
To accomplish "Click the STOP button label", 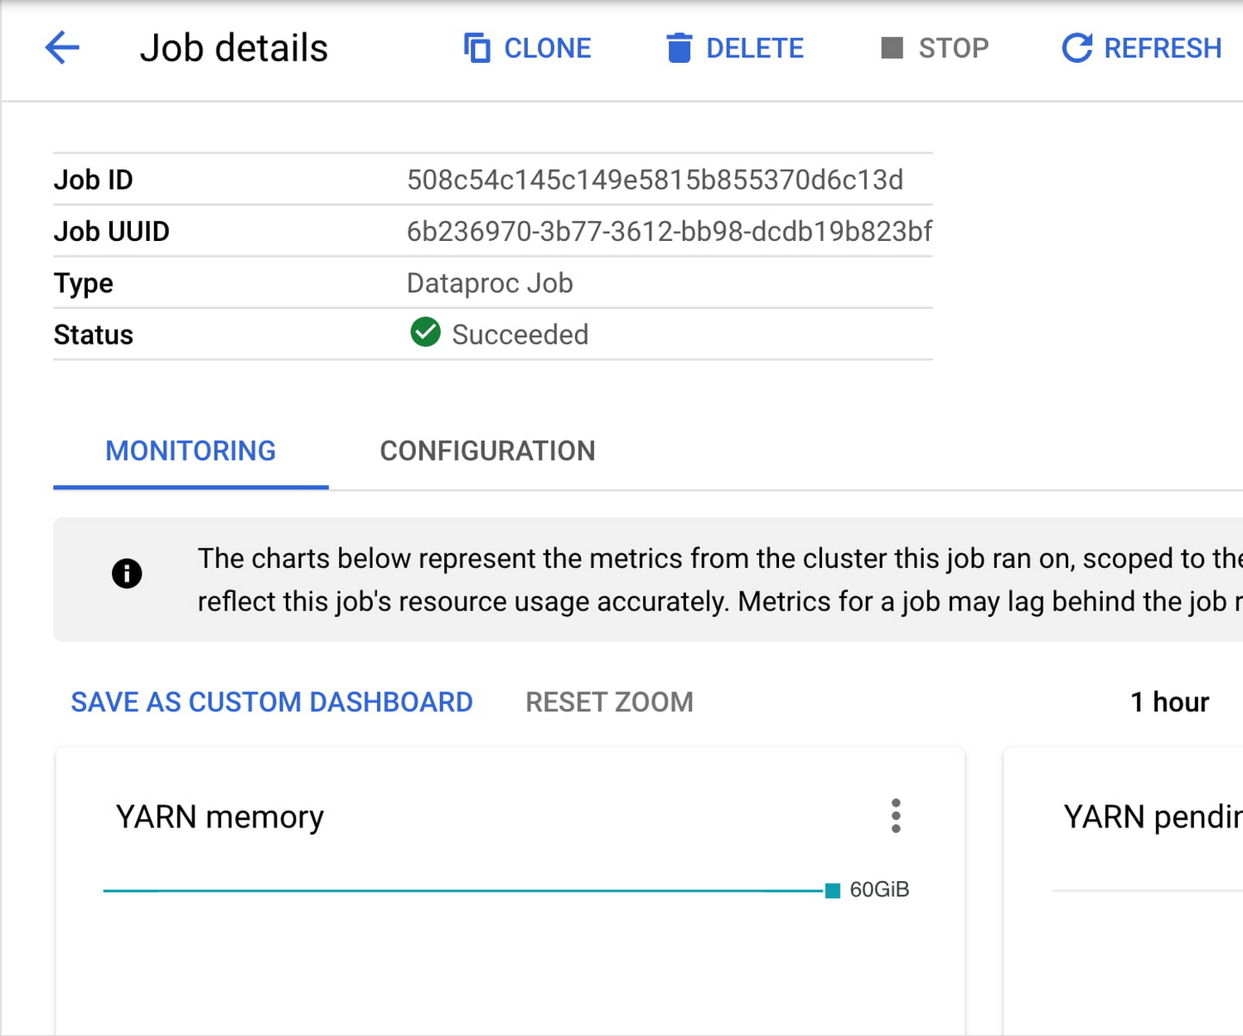I will point(954,48).
